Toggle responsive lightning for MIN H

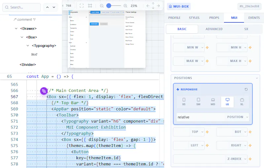click(x=250, y=47)
